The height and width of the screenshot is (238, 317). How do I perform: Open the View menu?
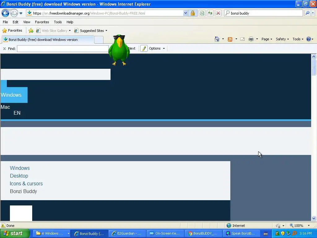(27, 22)
